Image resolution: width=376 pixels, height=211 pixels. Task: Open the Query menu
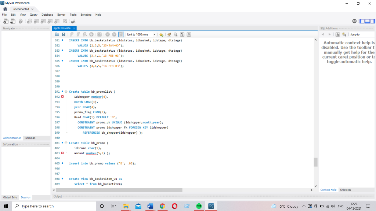33,15
